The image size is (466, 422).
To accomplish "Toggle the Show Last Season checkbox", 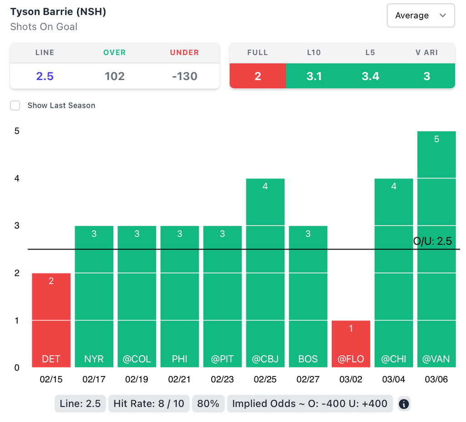I will [15, 106].
